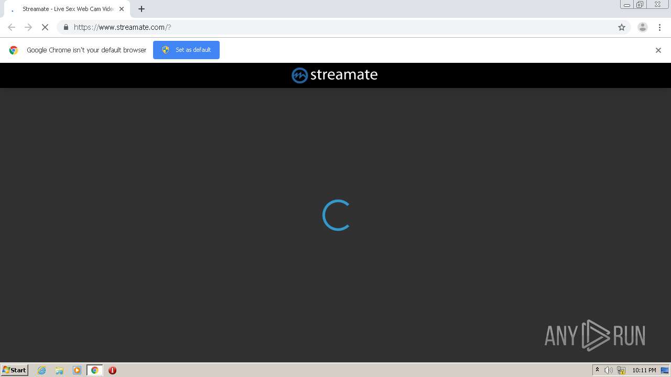671x377 pixels.
Task: Open the volume speaker tray icon
Action: pyautogui.click(x=609, y=370)
